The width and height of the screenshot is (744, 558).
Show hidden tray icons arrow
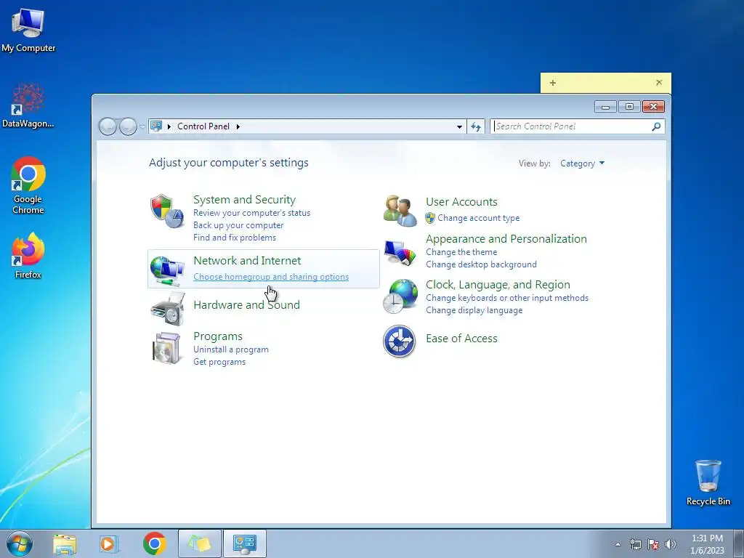click(618, 544)
